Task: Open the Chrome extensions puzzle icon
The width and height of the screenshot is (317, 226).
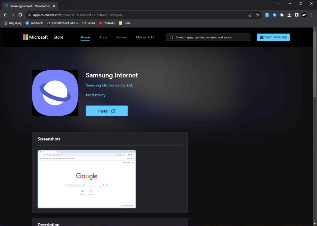Action: [x=282, y=15]
